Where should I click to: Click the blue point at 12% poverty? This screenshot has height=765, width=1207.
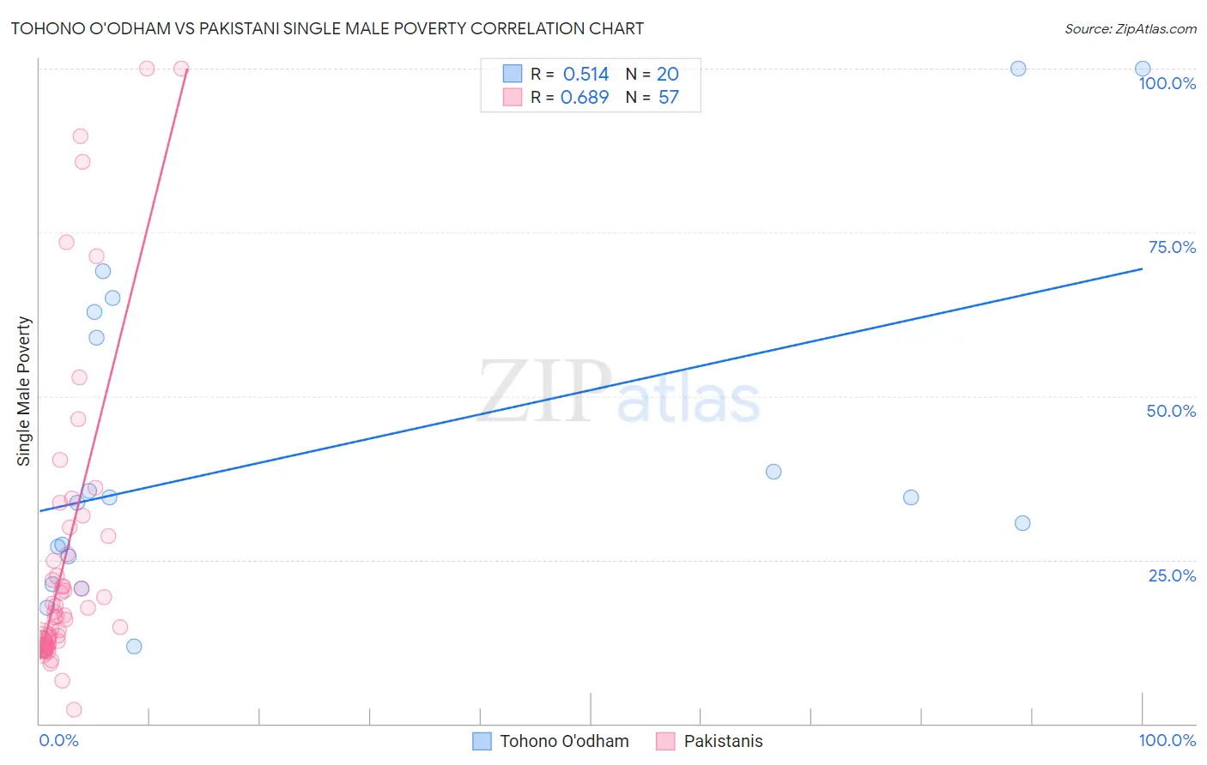[x=134, y=647]
